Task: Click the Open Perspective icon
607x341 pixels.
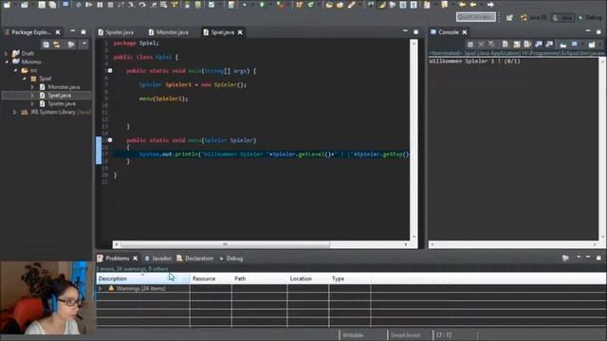Action: click(509, 17)
